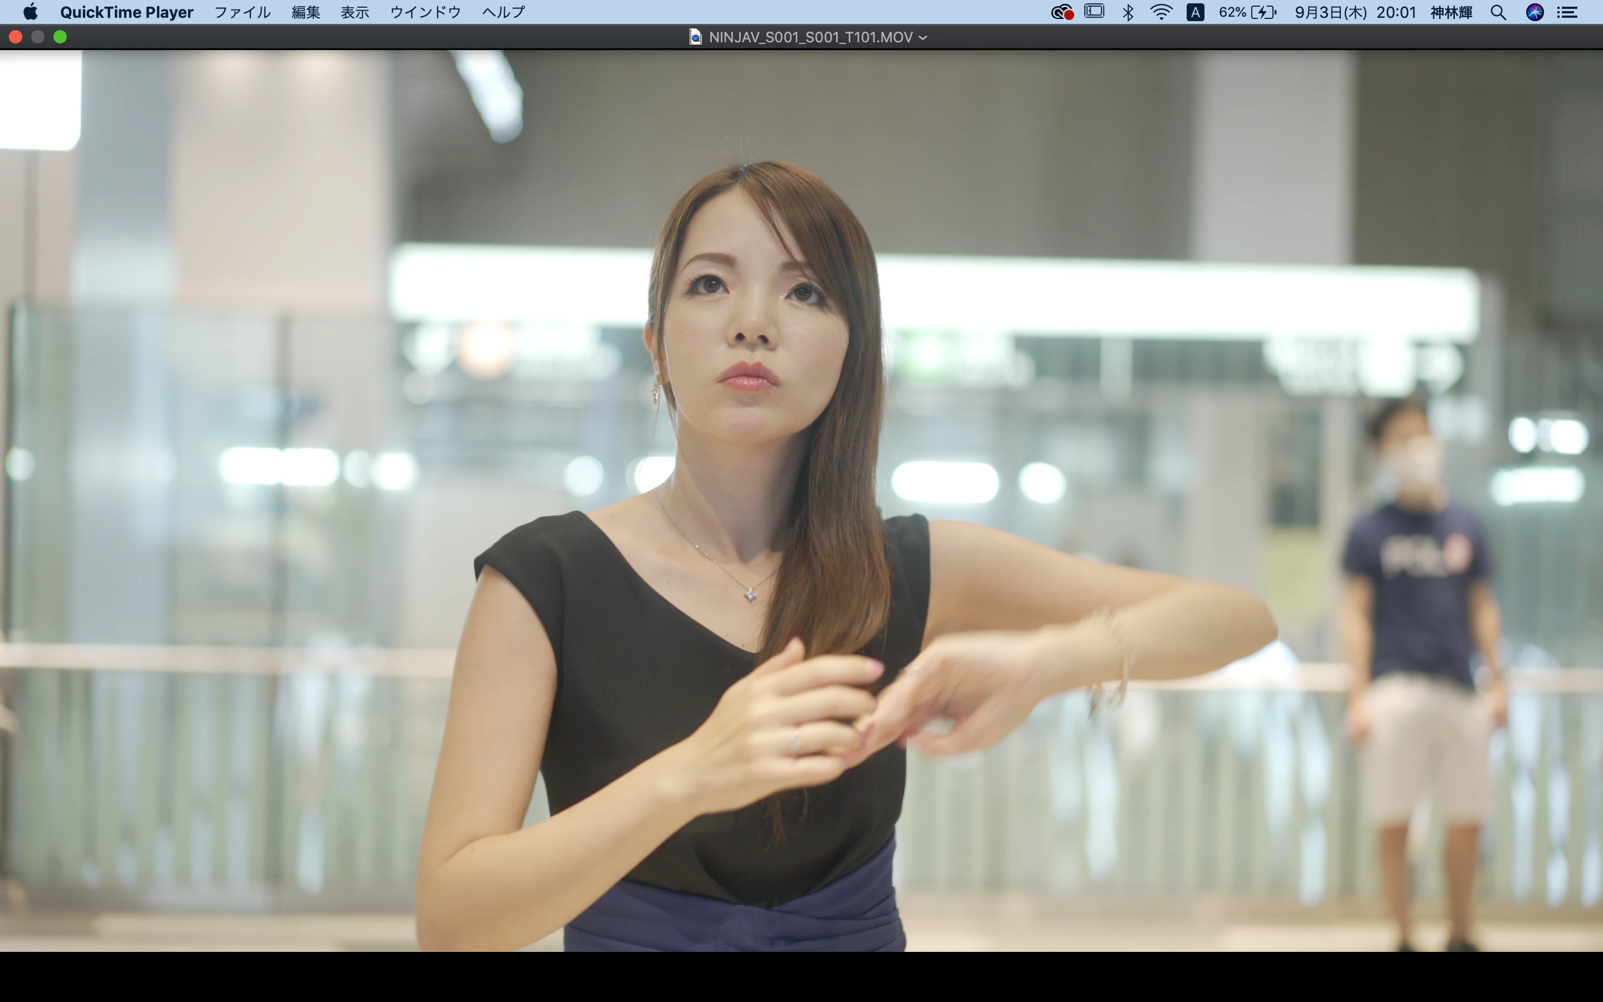Open the QuickTime Player menu
The image size is (1603, 1002).
pos(126,12)
